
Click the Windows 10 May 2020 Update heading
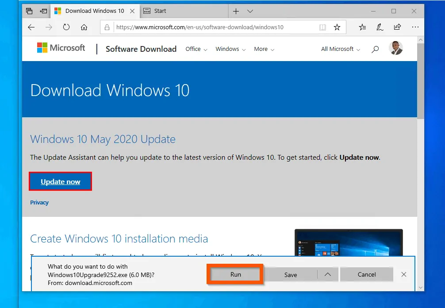tap(103, 139)
